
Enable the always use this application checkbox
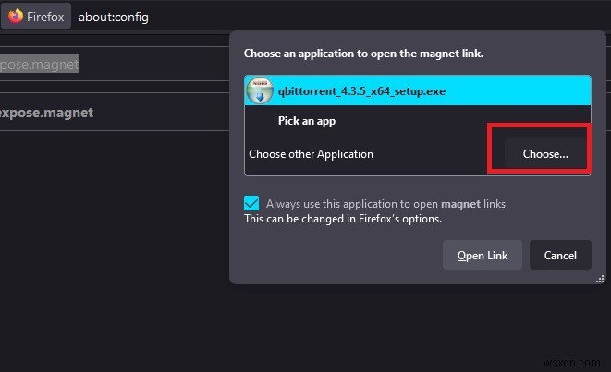[x=252, y=203]
